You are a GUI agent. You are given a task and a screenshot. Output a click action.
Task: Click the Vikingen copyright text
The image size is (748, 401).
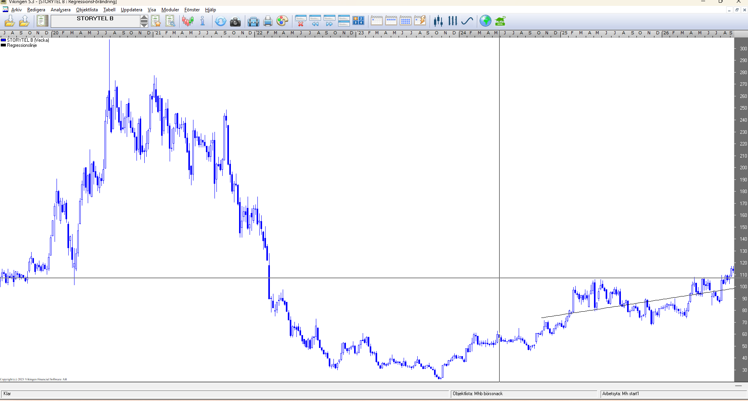click(34, 379)
